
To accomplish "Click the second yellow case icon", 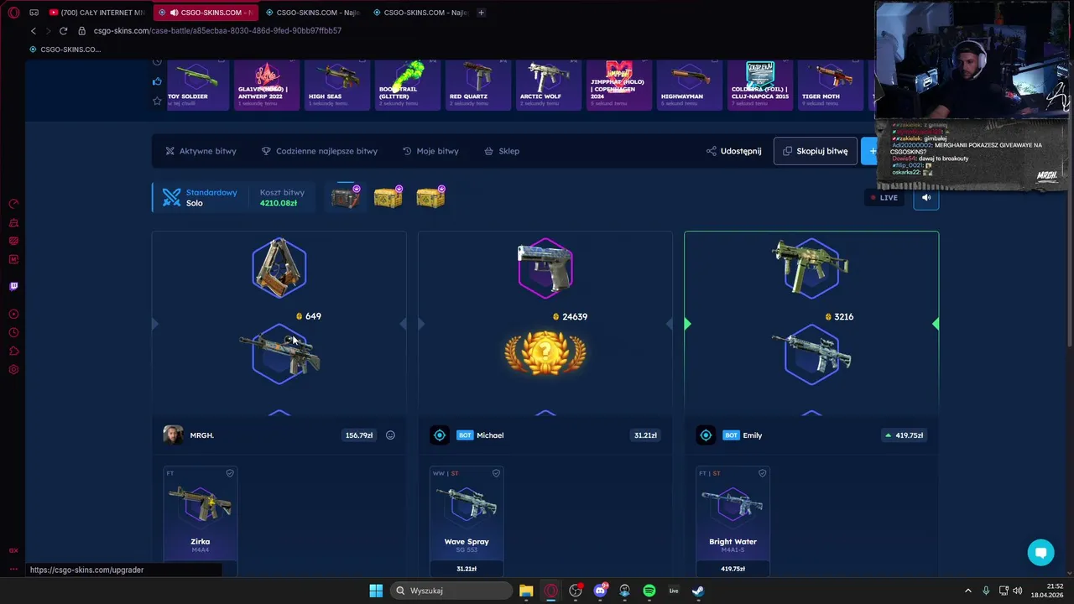I will coord(388,197).
